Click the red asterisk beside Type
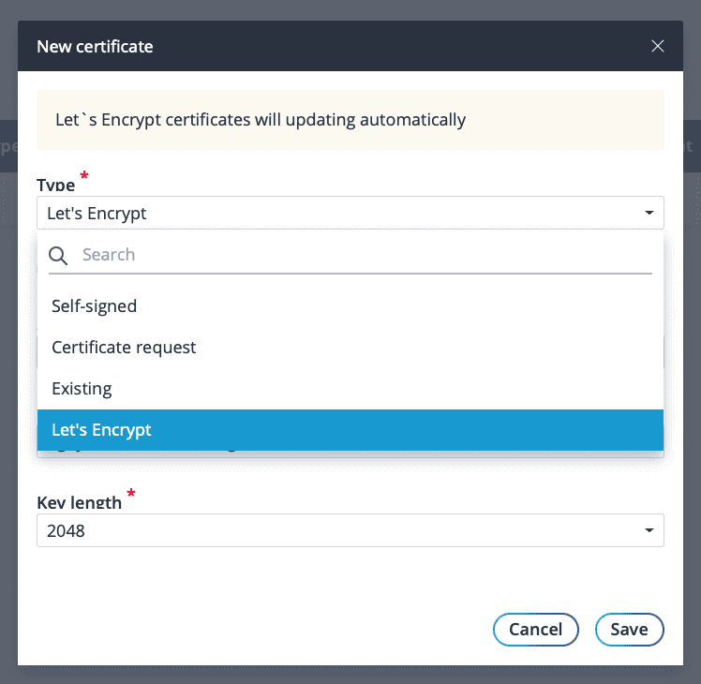This screenshot has height=684, width=701. pyautogui.click(x=85, y=176)
